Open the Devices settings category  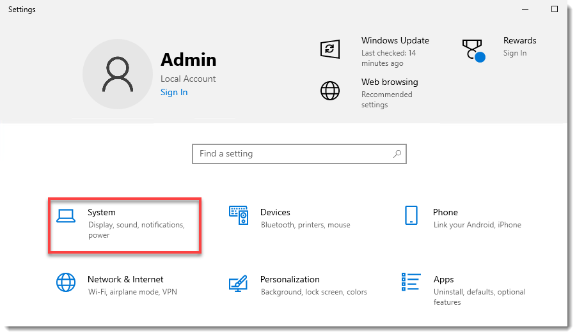[x=290, y=218]
